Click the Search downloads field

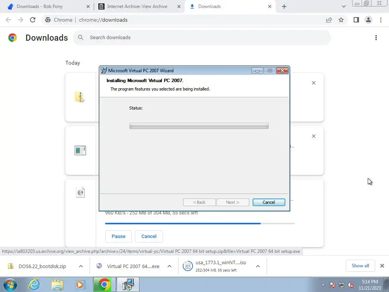tap(202, 38)
